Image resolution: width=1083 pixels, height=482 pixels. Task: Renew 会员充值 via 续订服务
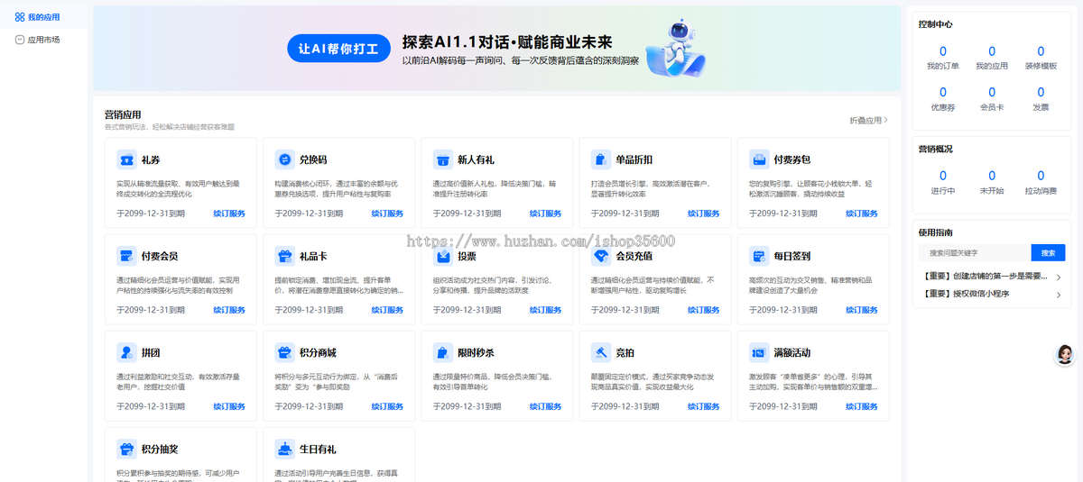click(x=703, y=310)
